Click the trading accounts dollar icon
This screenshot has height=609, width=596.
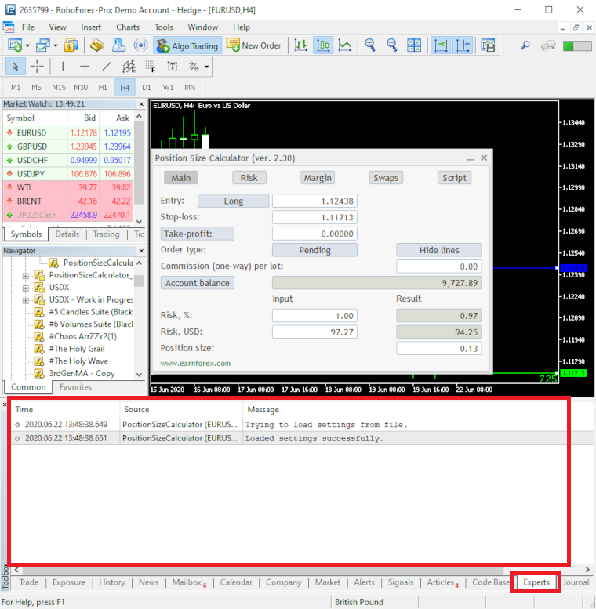pos(71,45)
